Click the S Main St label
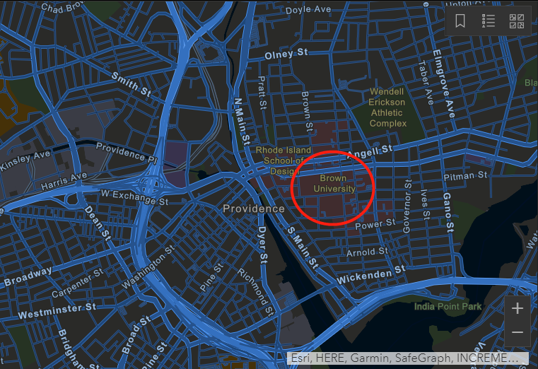 (x=303, y=247)
